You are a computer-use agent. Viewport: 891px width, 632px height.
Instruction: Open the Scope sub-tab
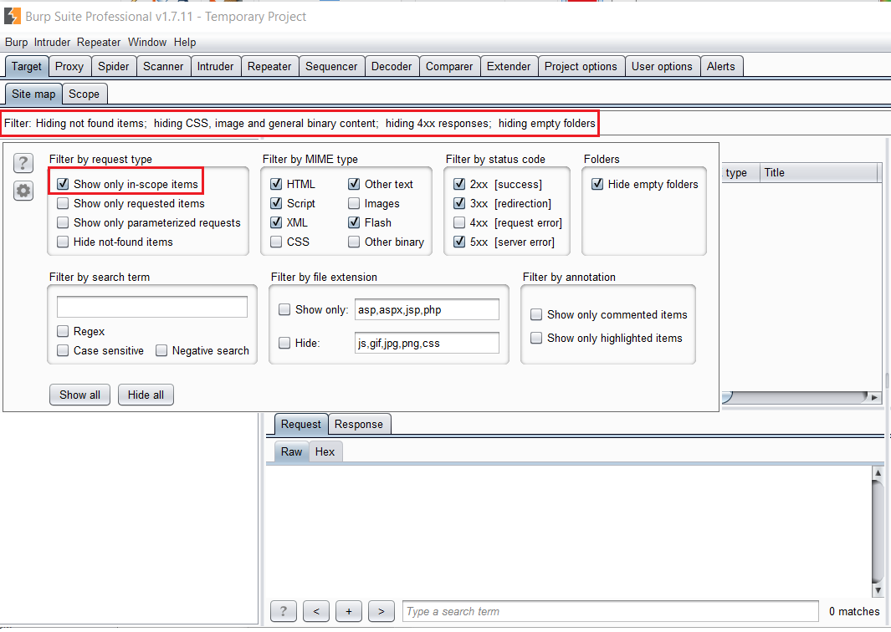84,94
